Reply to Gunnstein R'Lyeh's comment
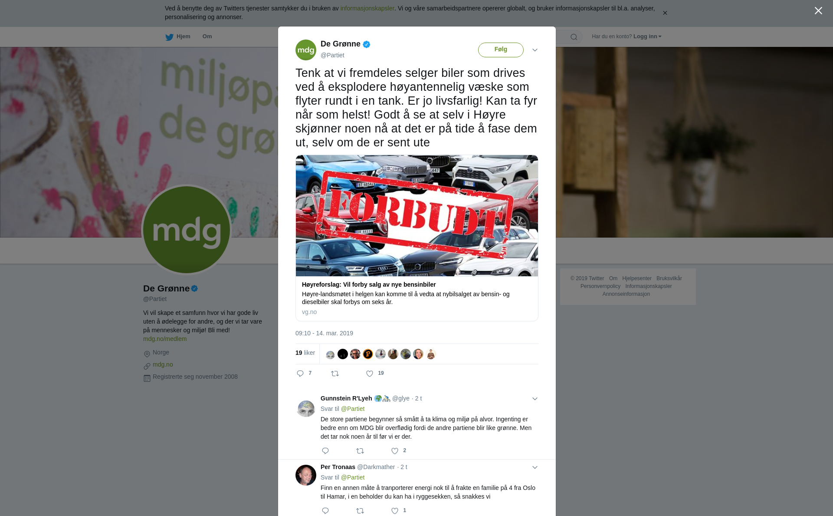 coord(325,451)
